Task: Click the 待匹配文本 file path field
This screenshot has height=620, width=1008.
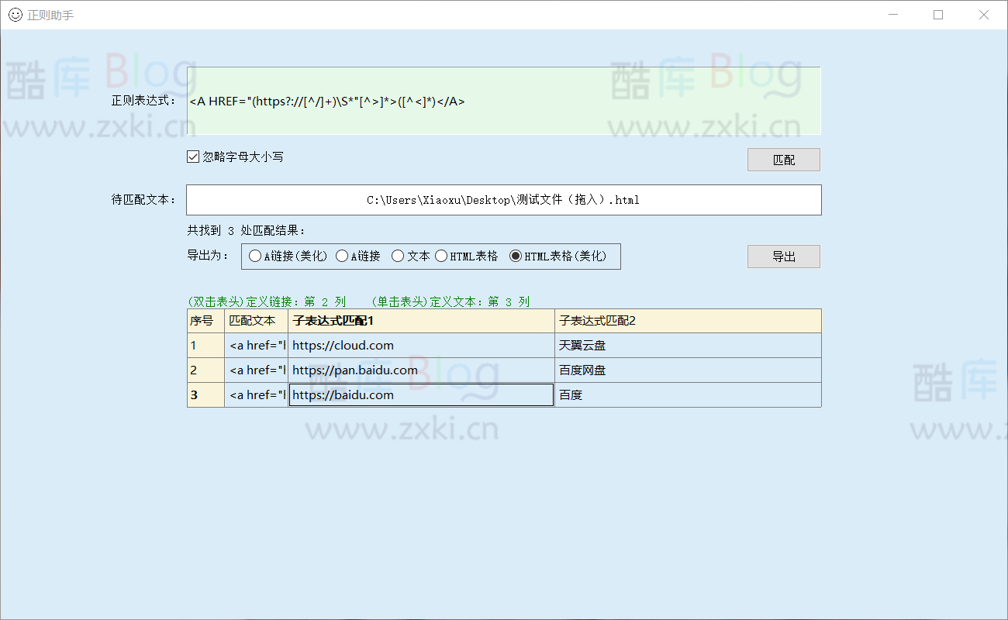Action: tap(503, 200)
